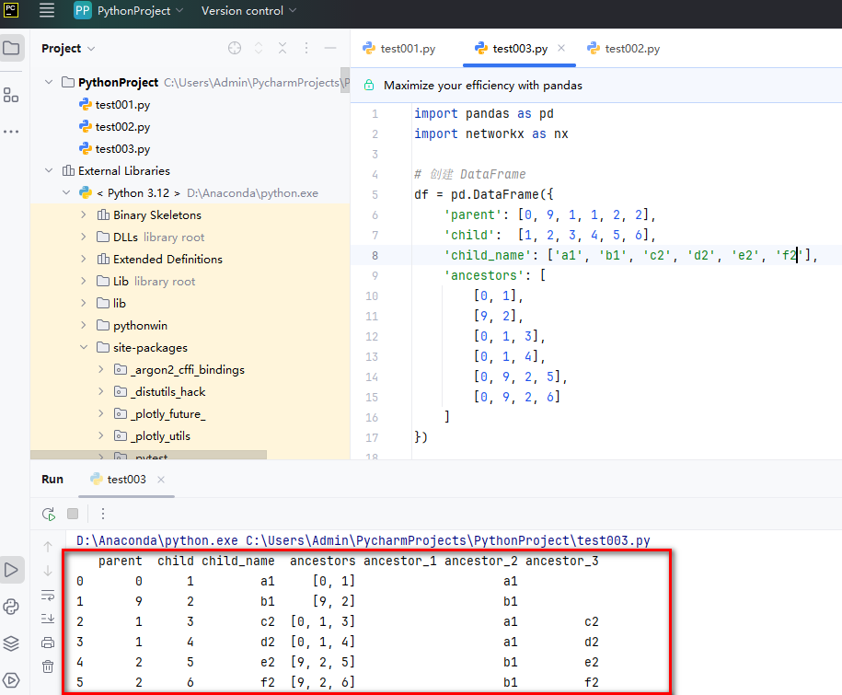The image size is (842, 695).
Task: Rerun the test003 script
Action: 48,514
